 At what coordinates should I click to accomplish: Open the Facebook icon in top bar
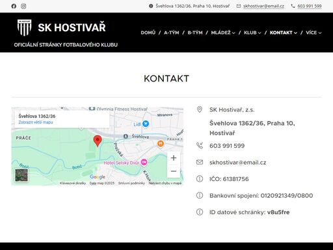14,7
